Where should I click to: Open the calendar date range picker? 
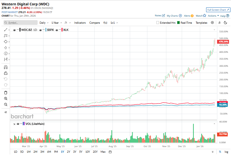tap(110, 152)
